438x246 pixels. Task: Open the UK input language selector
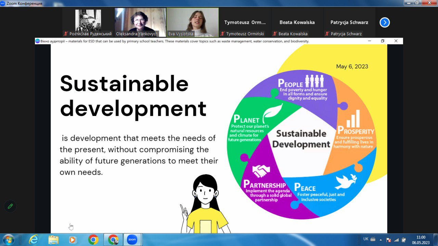click(366, 239)
